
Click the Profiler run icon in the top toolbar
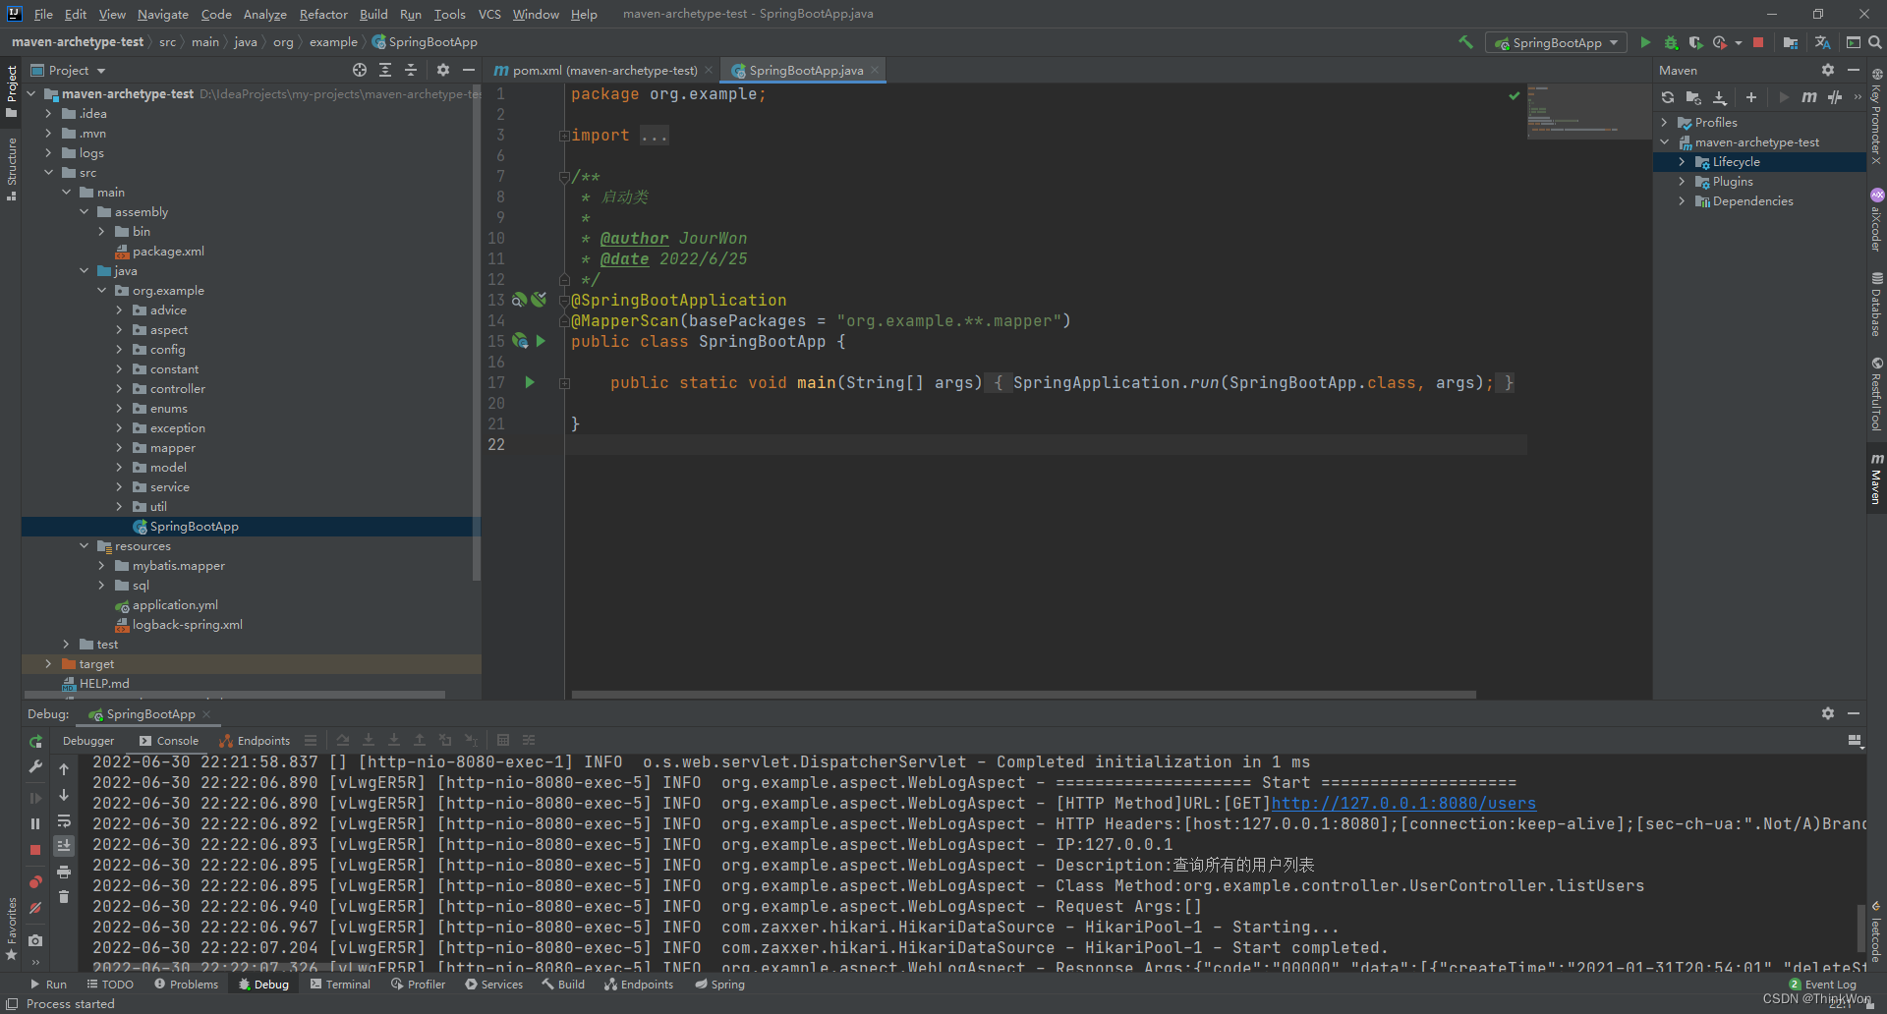tap(1720, 42)
